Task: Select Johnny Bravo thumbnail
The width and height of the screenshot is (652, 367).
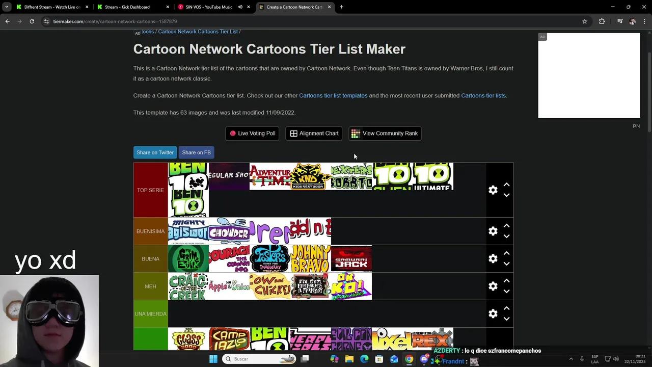Action: click(x=311, y=259)
